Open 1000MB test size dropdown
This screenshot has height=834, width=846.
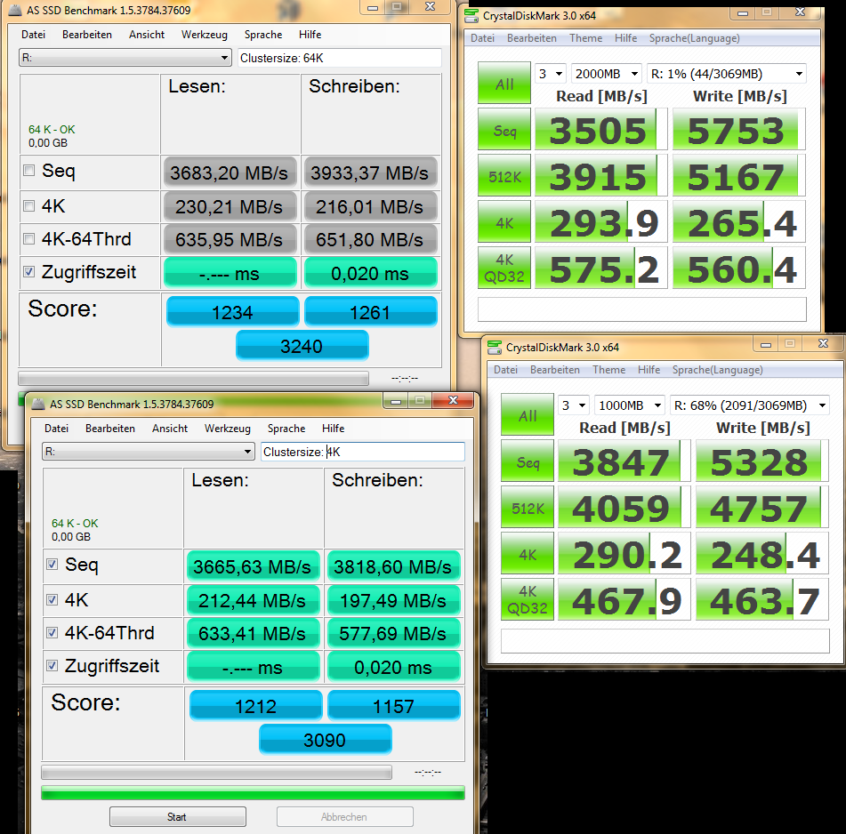(x=629, y=405)
